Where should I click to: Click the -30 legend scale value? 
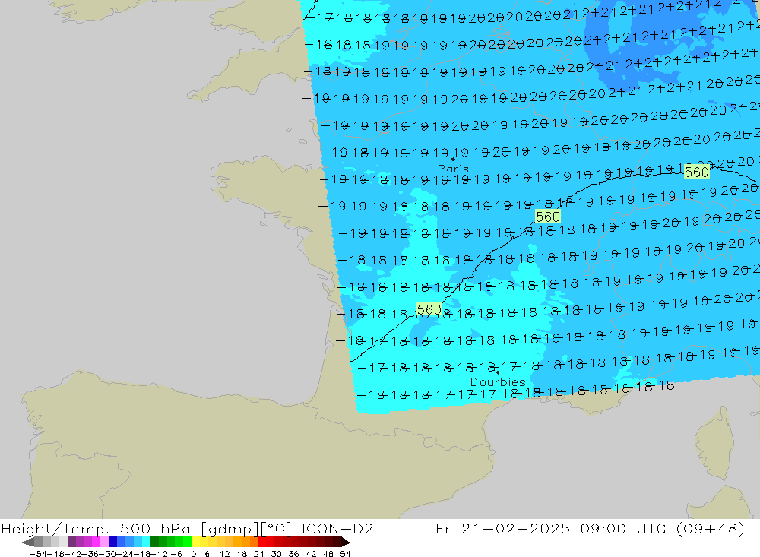pyautogui.click(x=107, y=554)
